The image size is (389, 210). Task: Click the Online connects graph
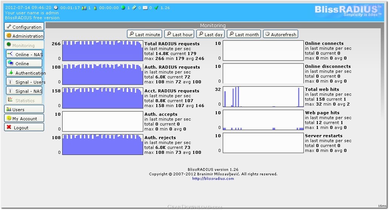263,51
